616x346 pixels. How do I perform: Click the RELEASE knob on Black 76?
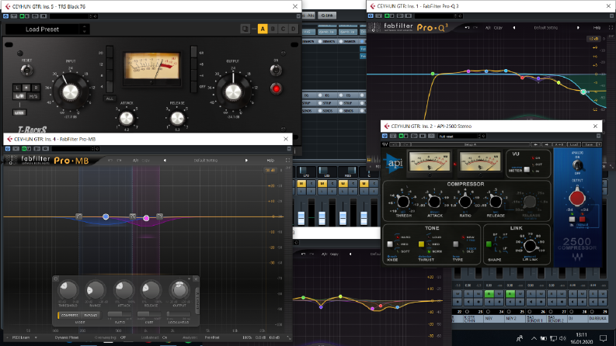tap(177, 118)
